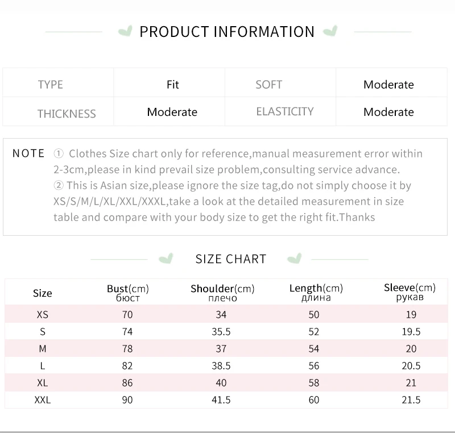This screenshot has width=455, height=433.
Task: Select the PRODUCT INFORMATION heading
Action: coord(227,32)
